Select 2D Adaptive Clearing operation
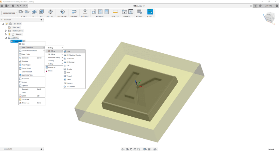 (x=73, y=55)
